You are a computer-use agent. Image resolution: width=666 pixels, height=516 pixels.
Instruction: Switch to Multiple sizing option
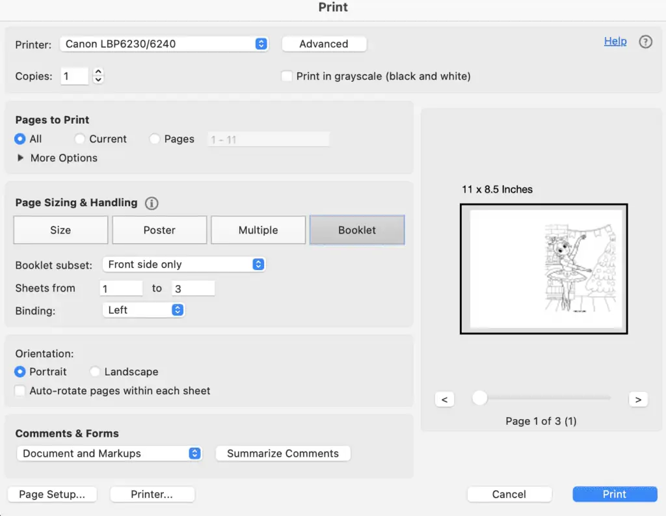pyautogui.click(x=258, y=230)
